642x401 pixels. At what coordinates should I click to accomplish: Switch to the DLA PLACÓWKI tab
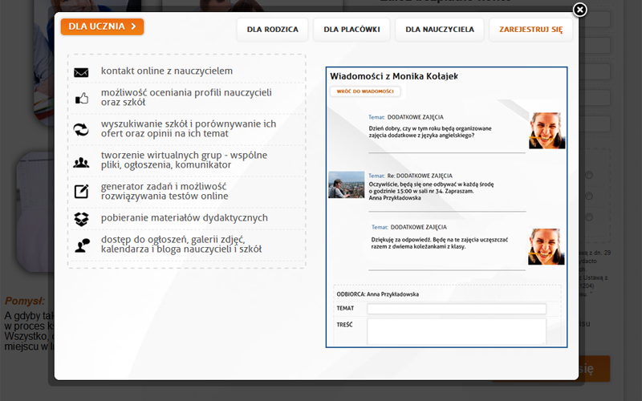[351, 30]
